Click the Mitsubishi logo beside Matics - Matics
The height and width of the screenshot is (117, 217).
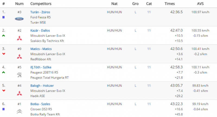coord(19,56)
